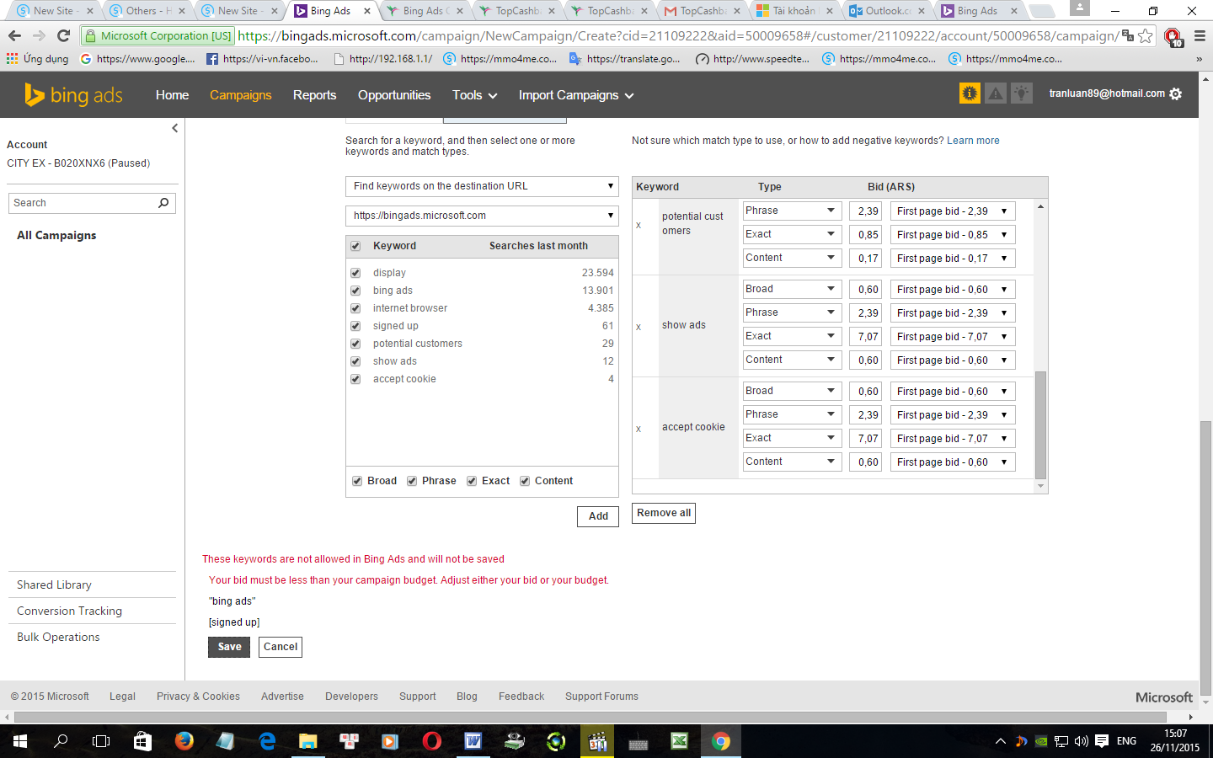
Task: Click the keyword table's vertical scrollbar thumb
Action: coord(1041,424)
